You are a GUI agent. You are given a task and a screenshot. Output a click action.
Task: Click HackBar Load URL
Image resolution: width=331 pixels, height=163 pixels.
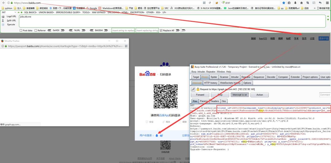[11, 17]
